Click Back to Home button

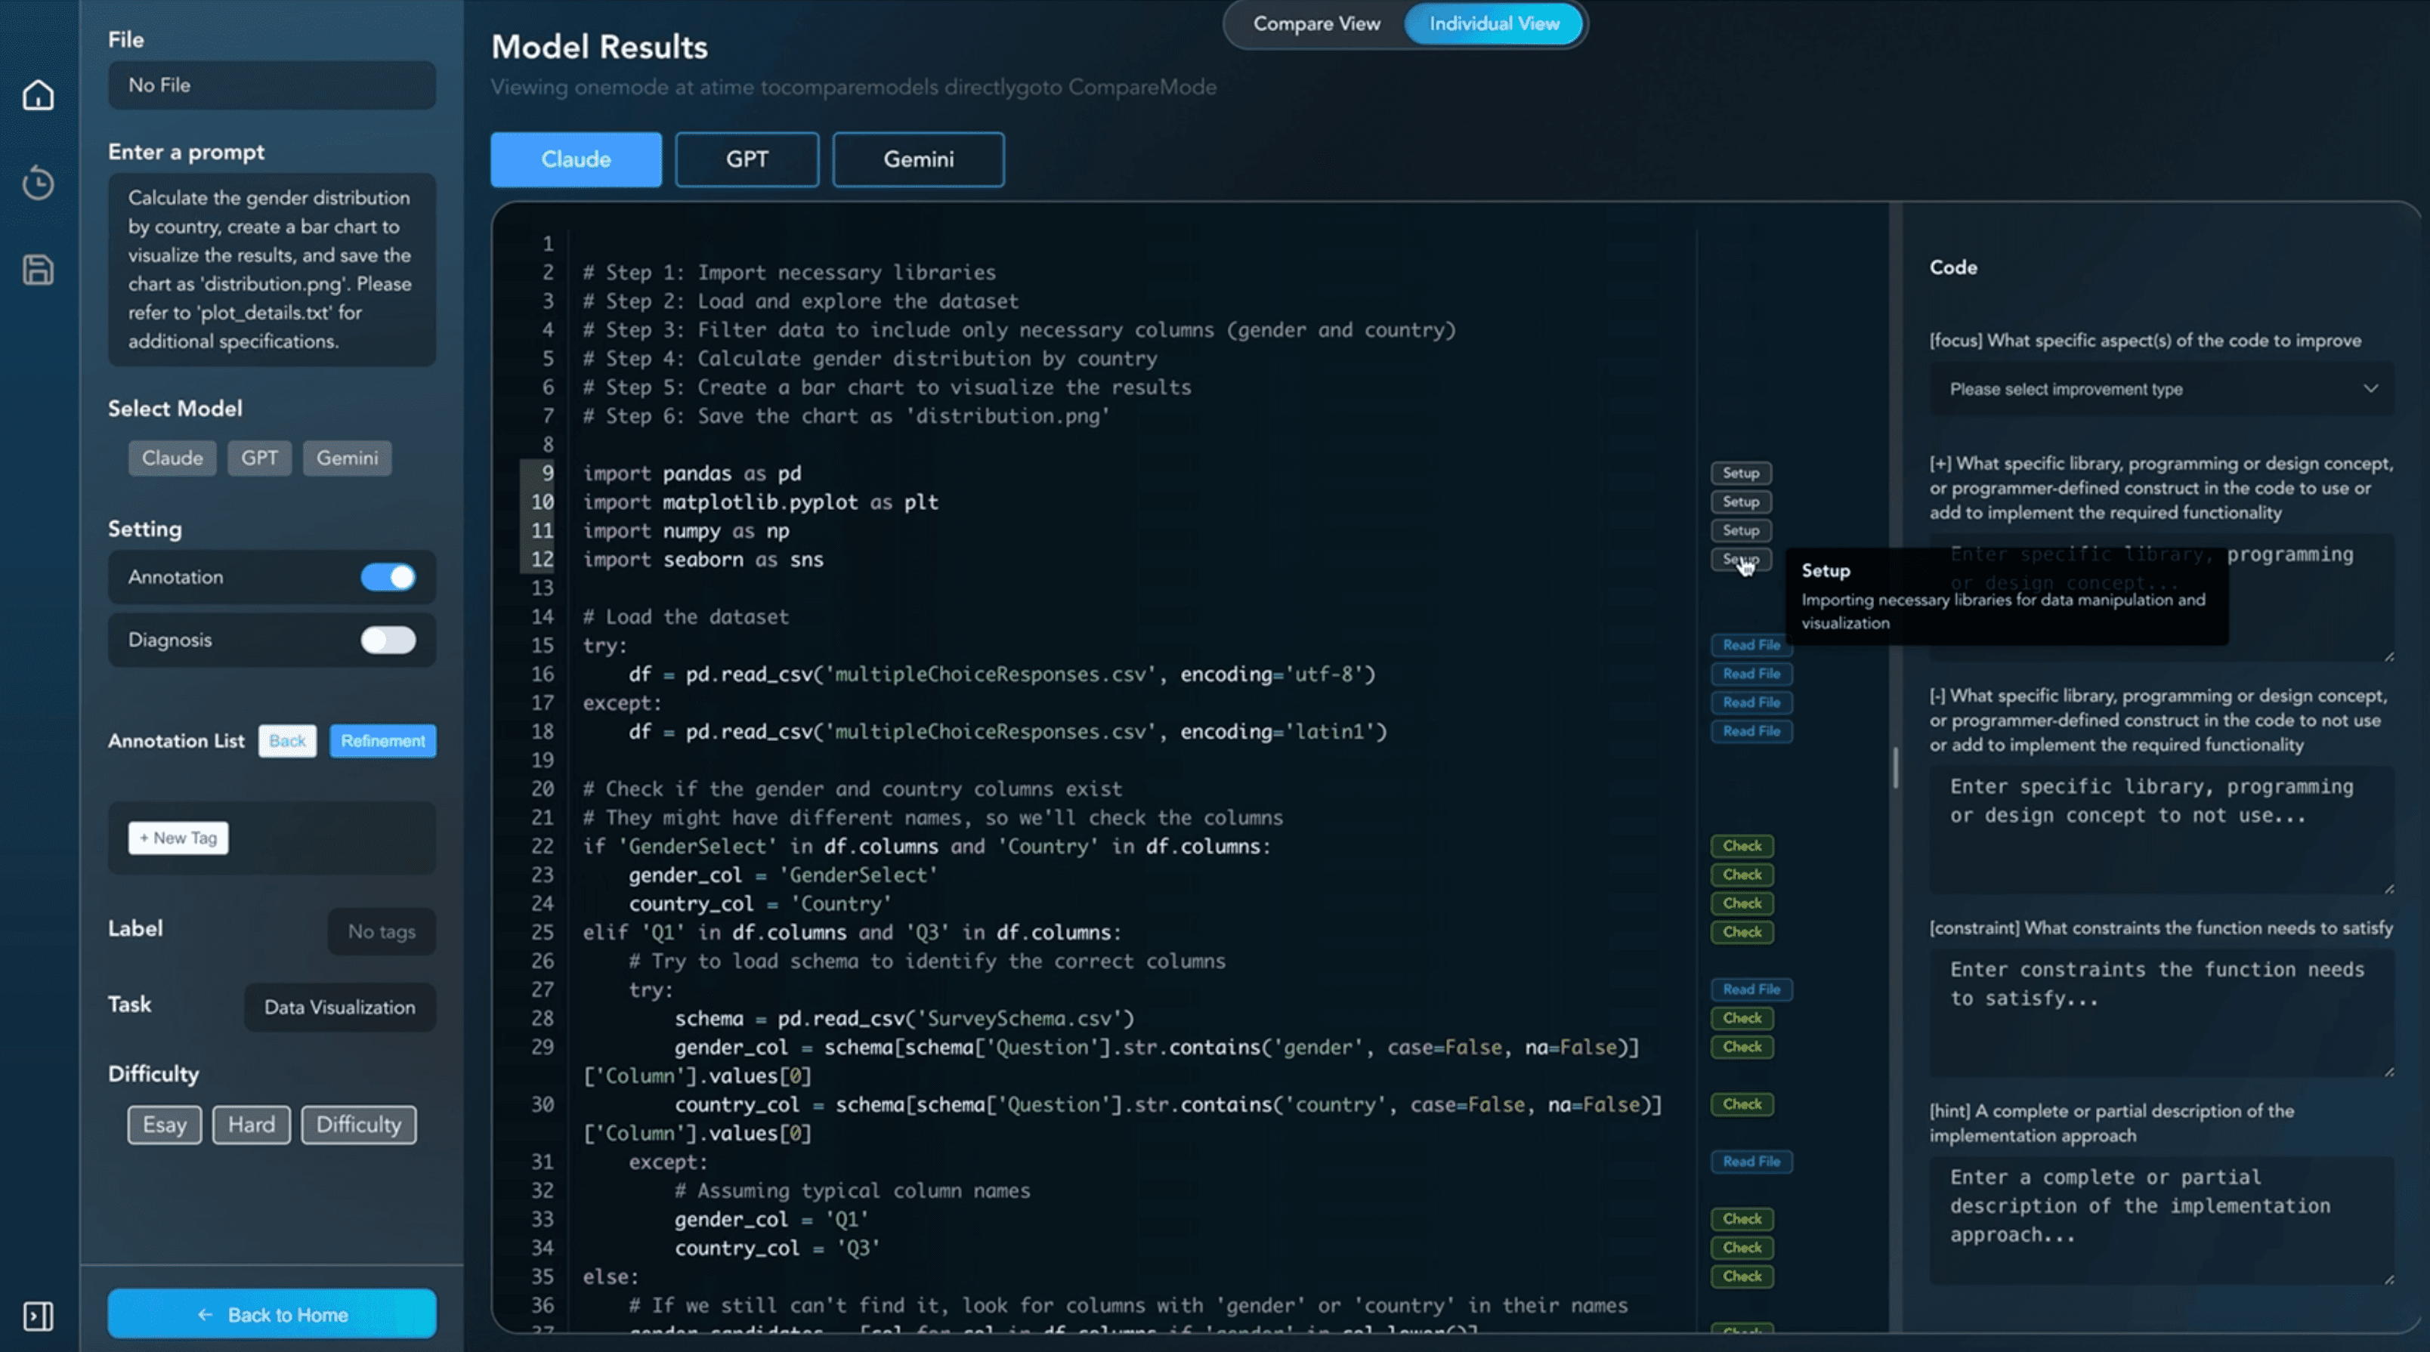click(x=272, y=1313)
